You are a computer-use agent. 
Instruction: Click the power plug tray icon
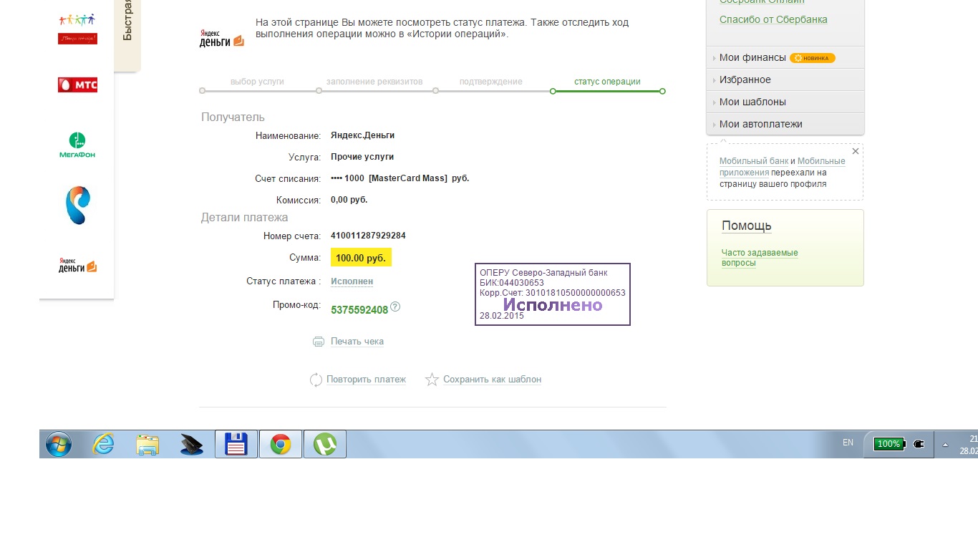(919, 444)
